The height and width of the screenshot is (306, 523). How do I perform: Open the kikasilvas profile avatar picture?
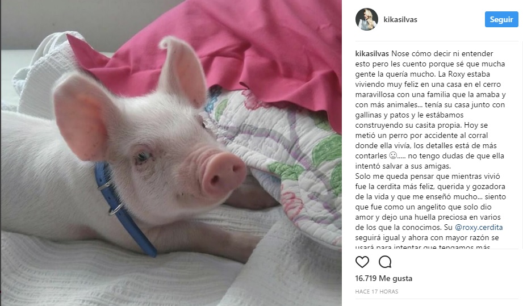[367, 19]
